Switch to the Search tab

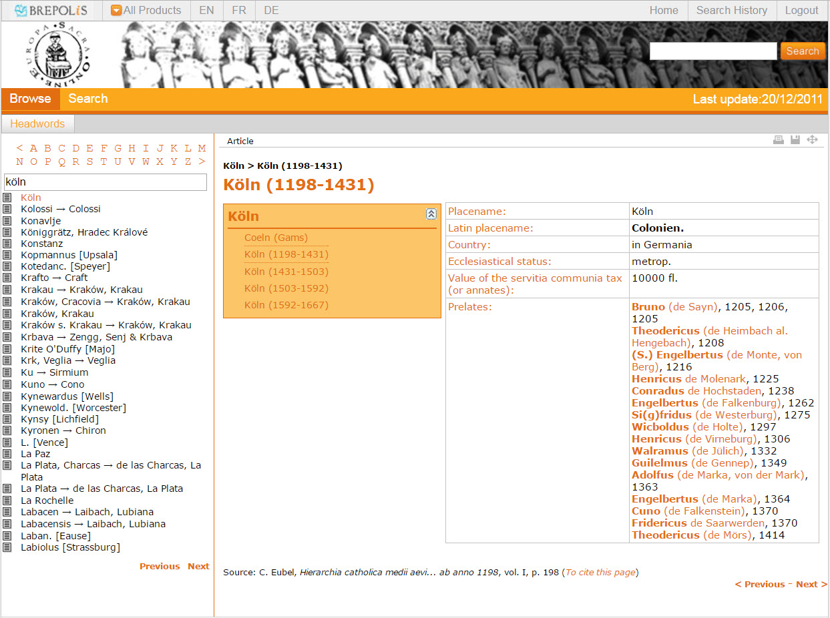(x=87, y=99)
